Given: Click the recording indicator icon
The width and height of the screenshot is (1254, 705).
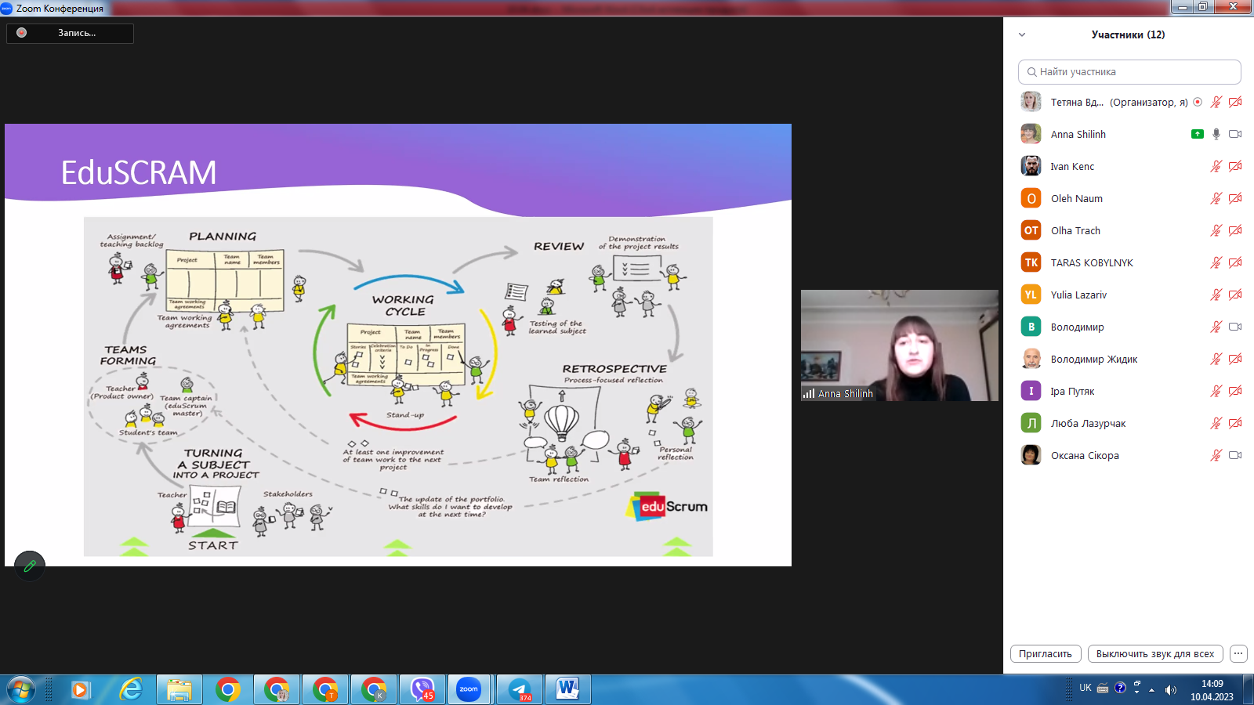Looking at the screenshot, I should [22, 33].
